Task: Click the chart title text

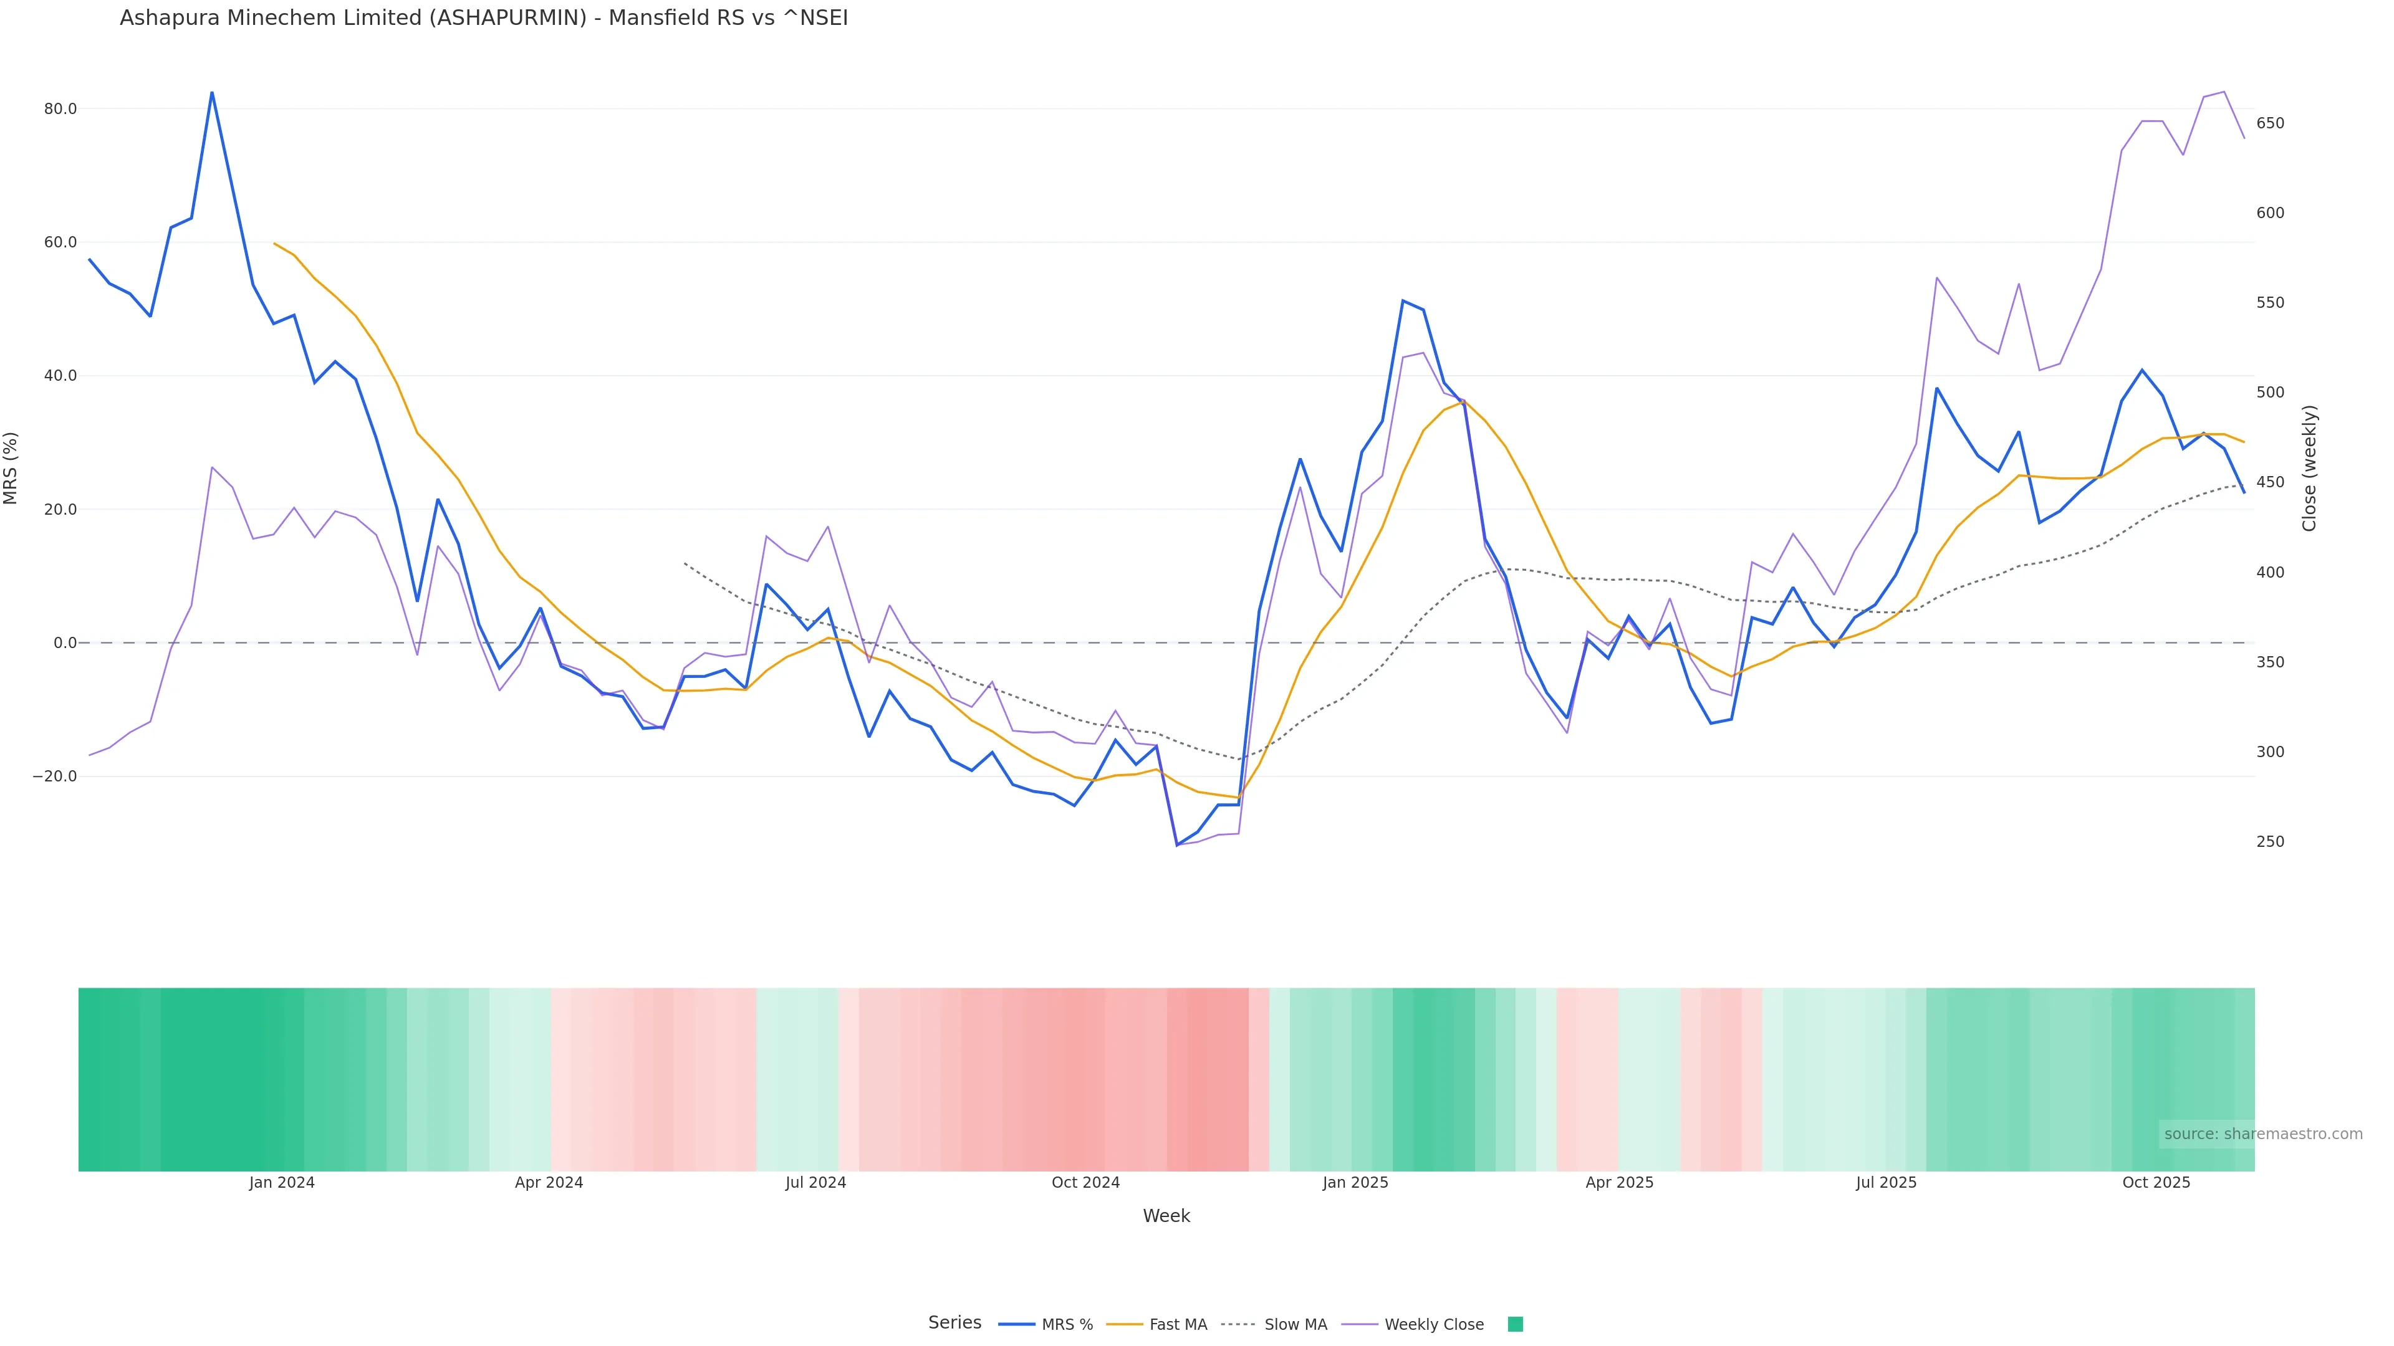Action: coord(483,19)
